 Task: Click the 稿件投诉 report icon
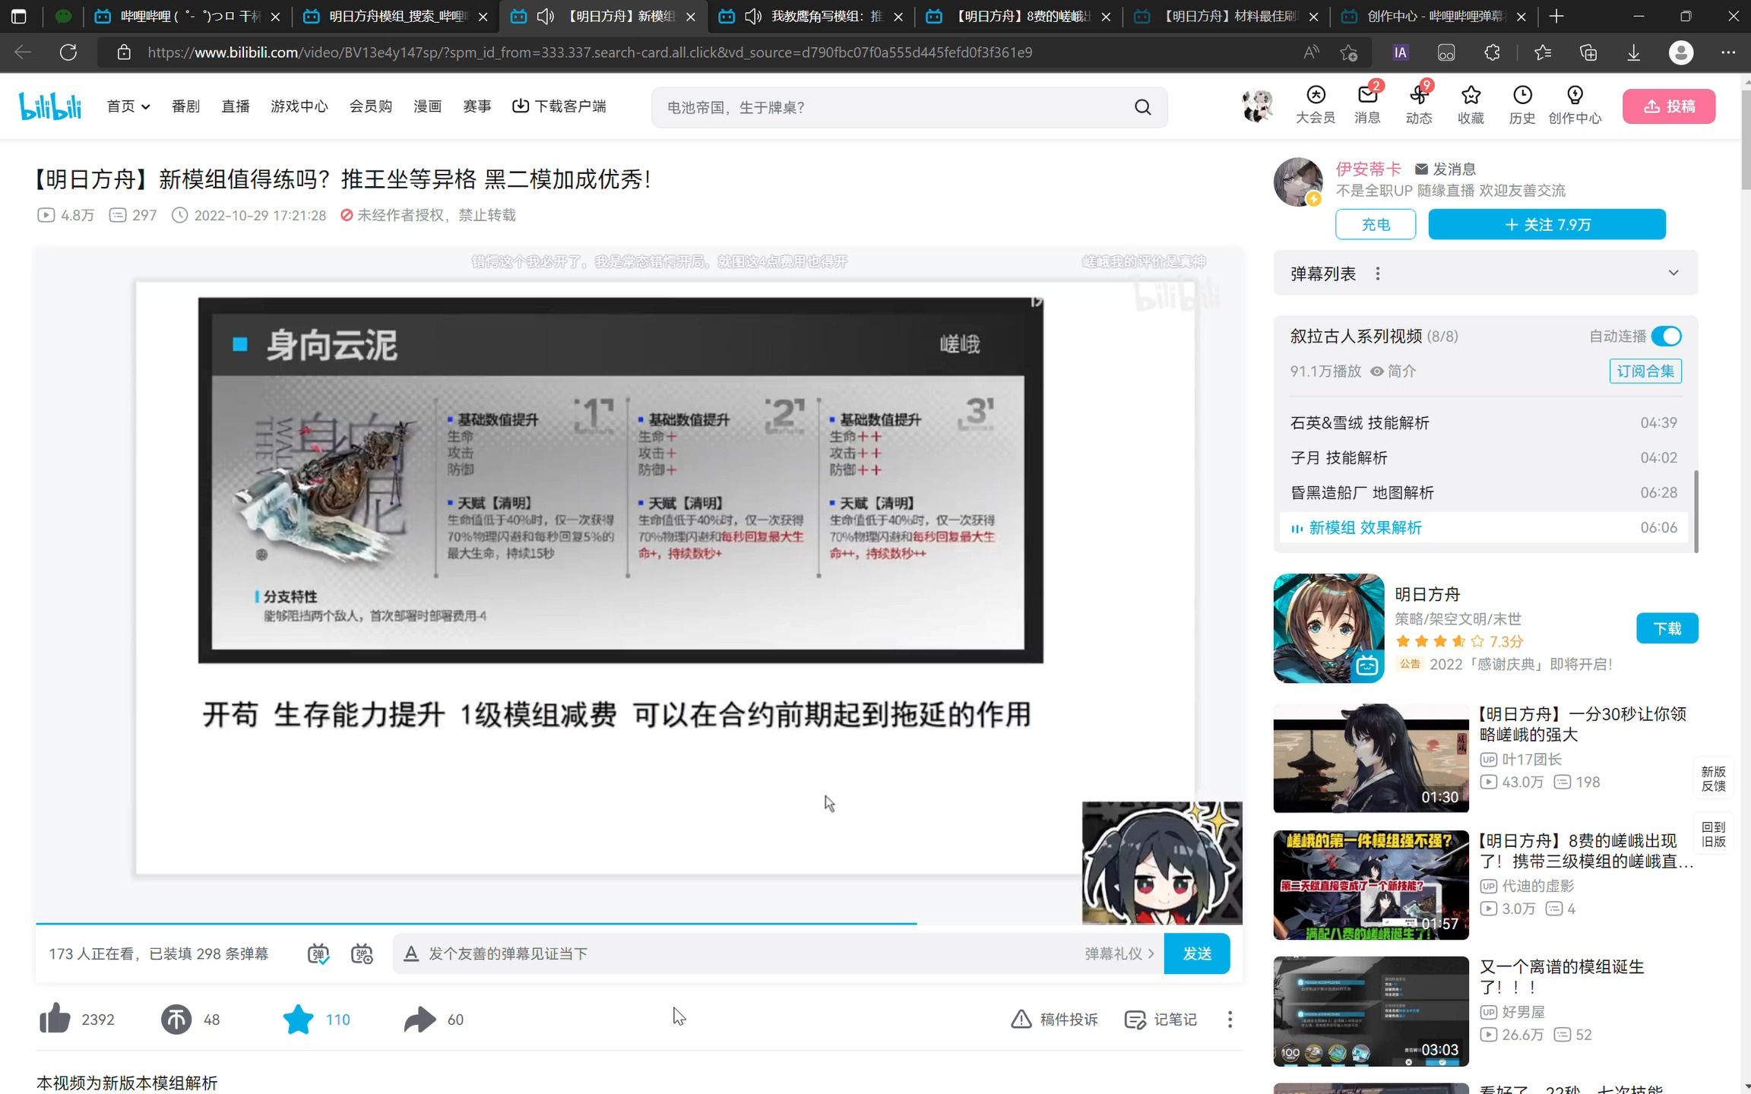[1021, 1019]
